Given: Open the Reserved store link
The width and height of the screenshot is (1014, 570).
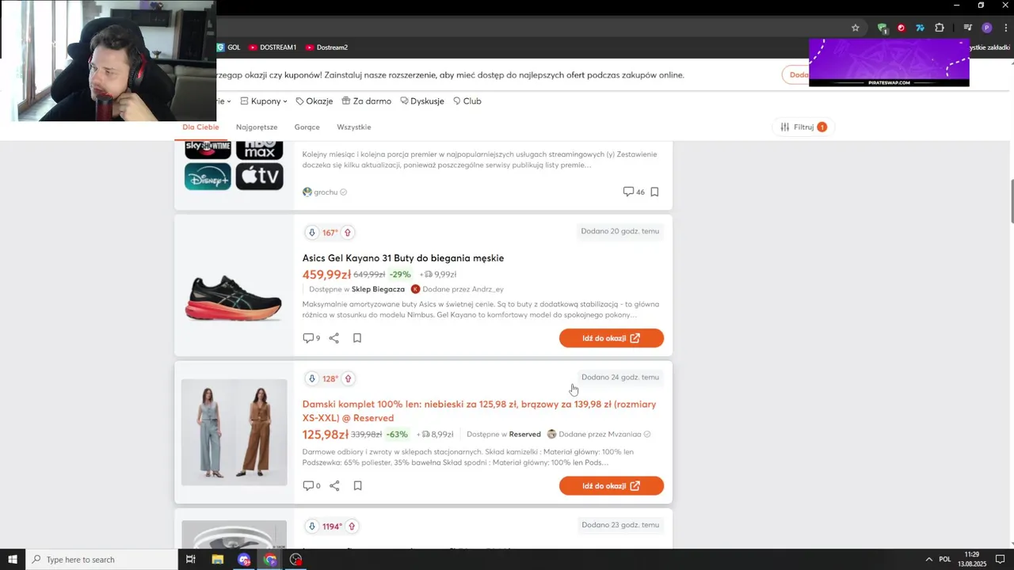Looking at the screenshot, I should pyautogui.click(x=524, y=434).
